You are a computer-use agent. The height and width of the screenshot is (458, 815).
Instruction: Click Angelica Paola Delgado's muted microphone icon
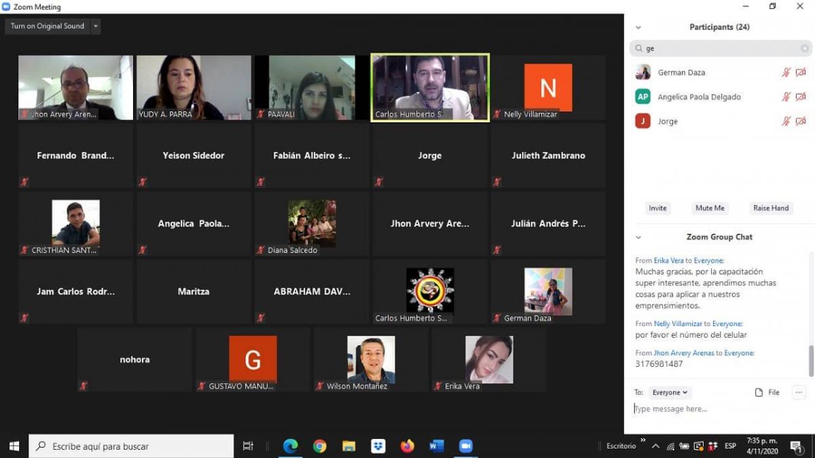pyautogui.click(x=786, y=97)
